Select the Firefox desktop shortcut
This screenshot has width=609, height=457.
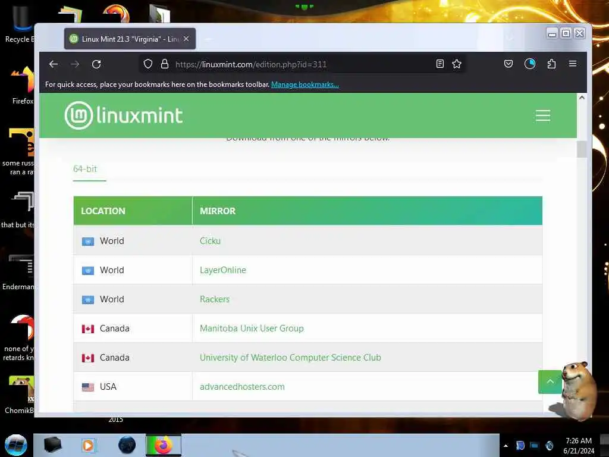(x=23, y=86)
